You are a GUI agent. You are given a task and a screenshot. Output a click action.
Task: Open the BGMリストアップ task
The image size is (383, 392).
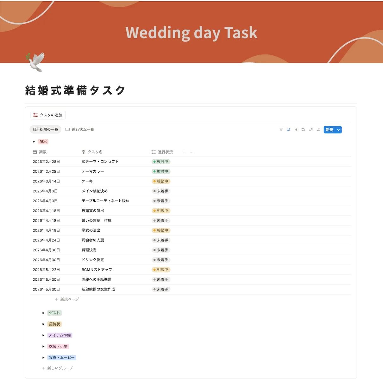click(x=97, y=269)
